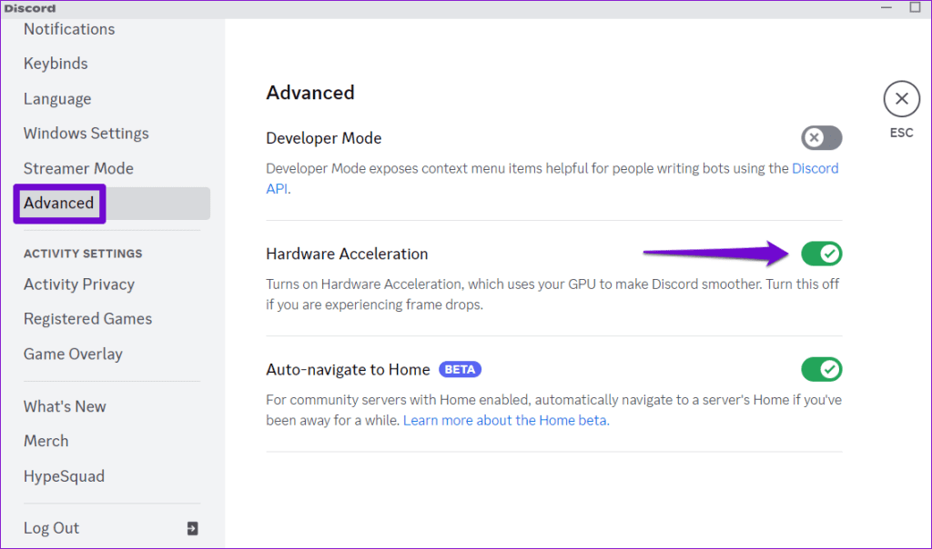Viewport: 932px width, 549px height.
Task: View Registered Games settings
Action: tap(87, 319)
